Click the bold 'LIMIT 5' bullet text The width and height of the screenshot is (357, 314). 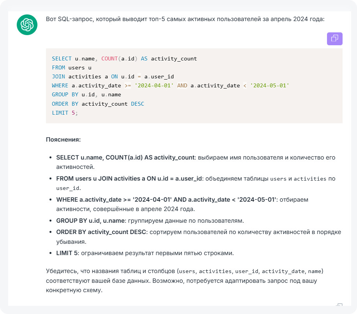67,253
